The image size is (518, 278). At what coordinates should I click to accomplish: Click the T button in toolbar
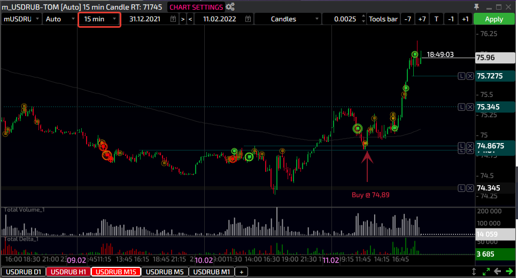coord(436,19)
